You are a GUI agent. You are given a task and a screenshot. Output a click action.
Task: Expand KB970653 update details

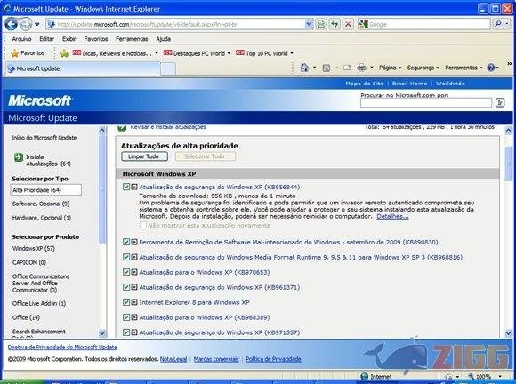pos(134,272)
